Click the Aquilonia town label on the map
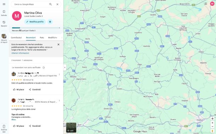 [147, 46]
